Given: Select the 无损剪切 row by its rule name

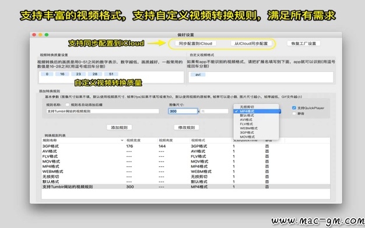Looking at the screenshot, I should 51,177.
